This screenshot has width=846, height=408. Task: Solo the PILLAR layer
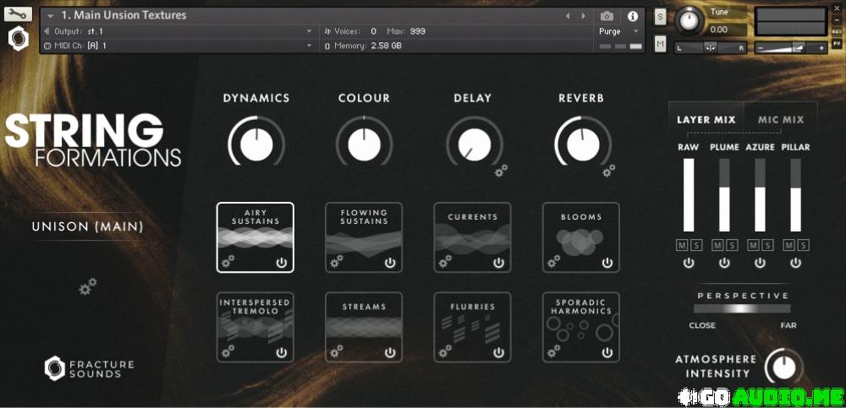[802, 246]
